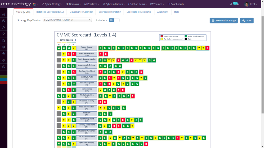Click the green Fully Implemented legend swatch
The width and height of the screenshot is (264, 148).
click(x=186, y=36)
